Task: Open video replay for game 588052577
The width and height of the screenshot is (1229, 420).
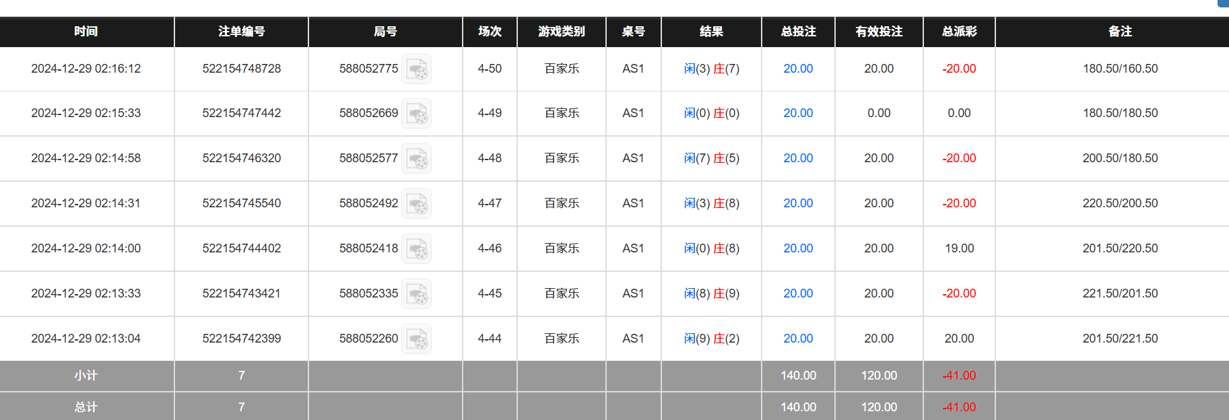Action: (x=416, y=158)
